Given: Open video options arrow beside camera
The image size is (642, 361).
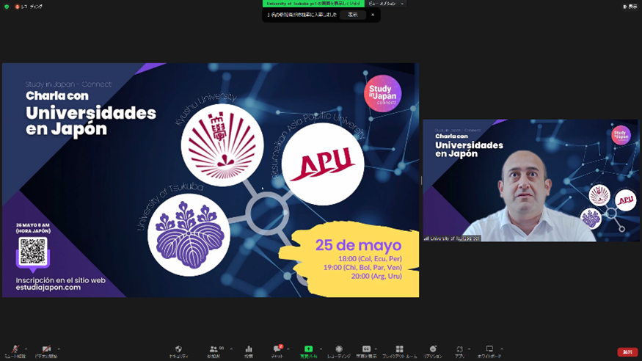Looking at the screenshot, I should (59, 349).
